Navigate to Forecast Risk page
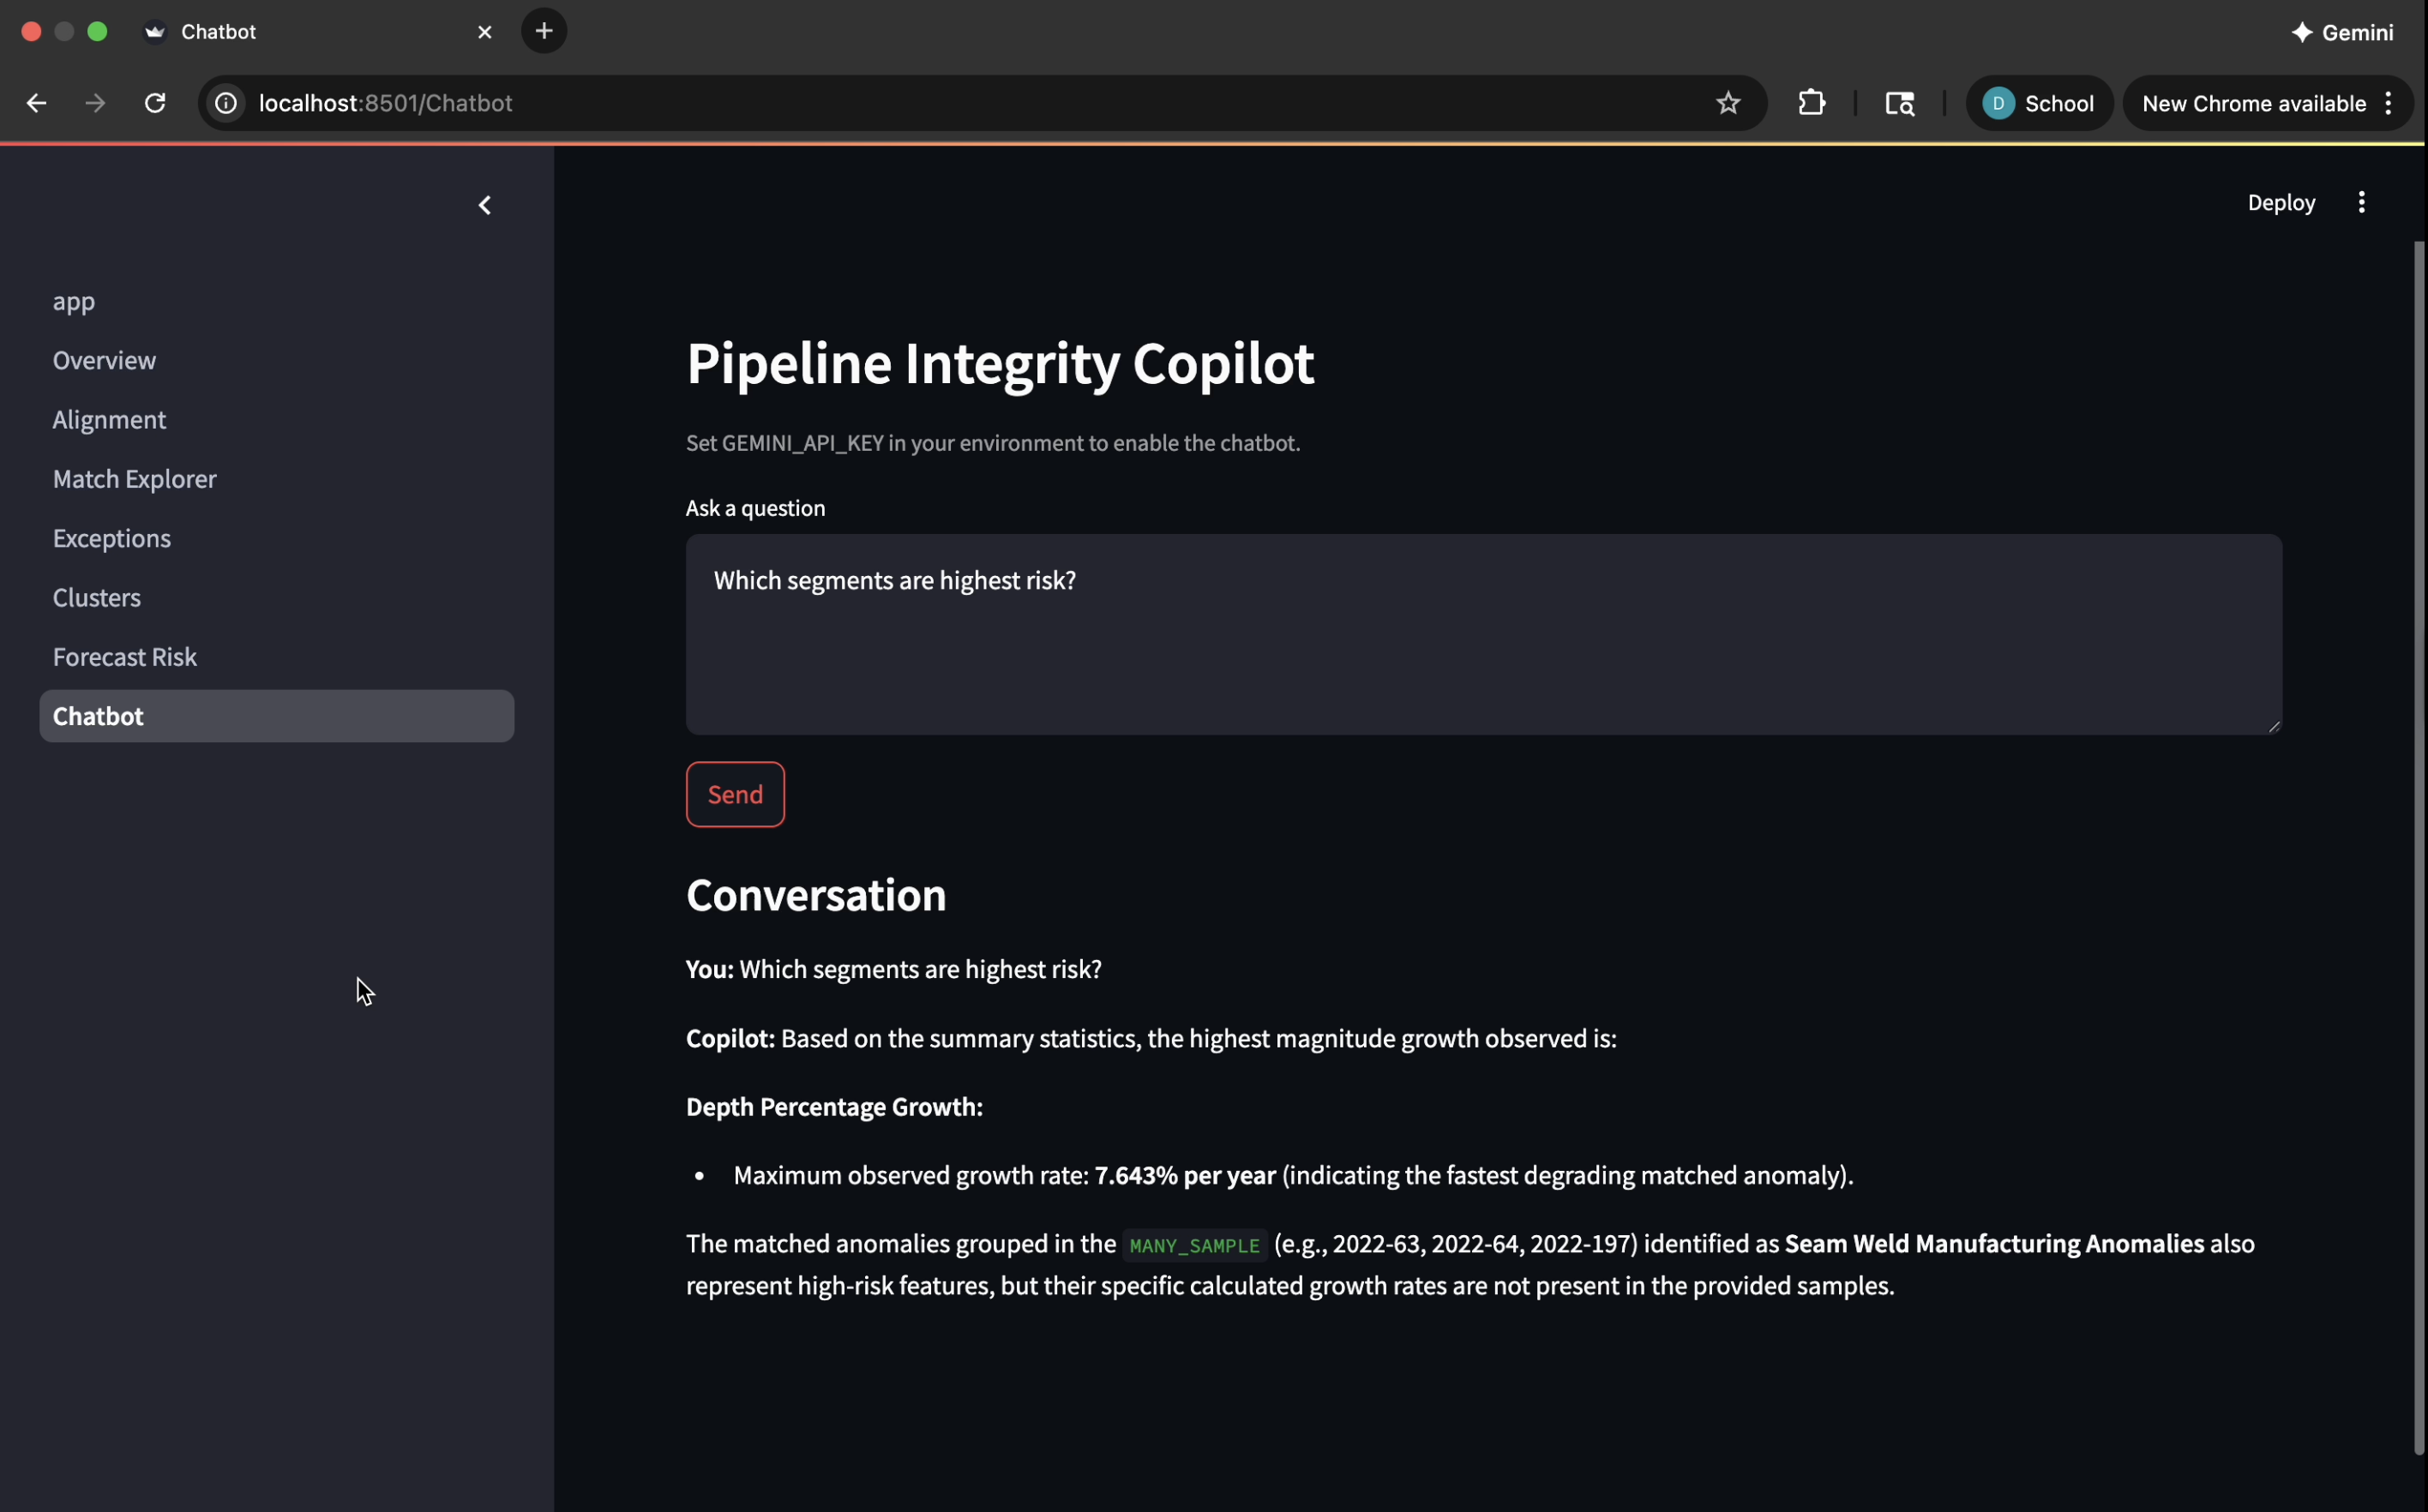Screen dimensions: 2428x1512 (125, 657)
